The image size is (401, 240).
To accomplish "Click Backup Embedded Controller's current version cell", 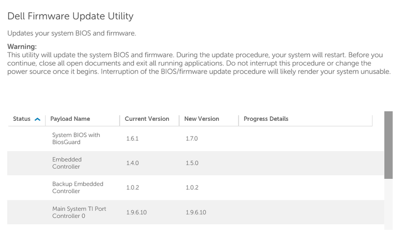I will click(x=132, y=188).
